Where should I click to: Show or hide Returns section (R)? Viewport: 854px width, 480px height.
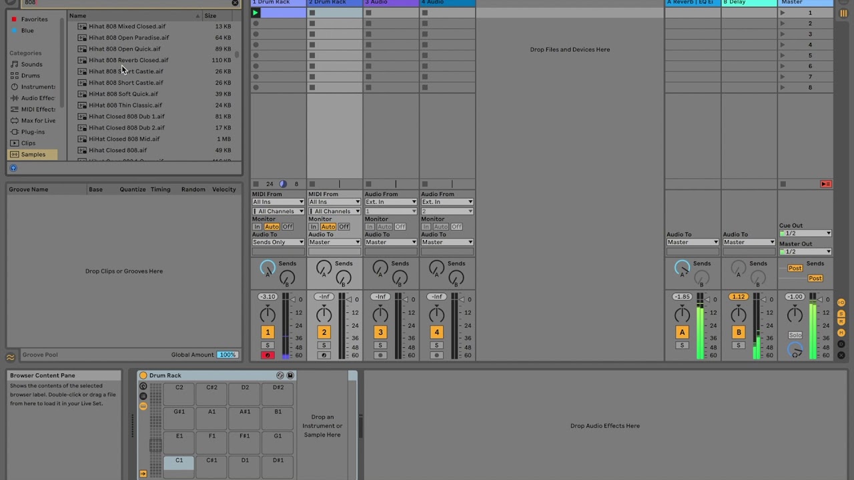pyautogui.click(x=841, y=322)
